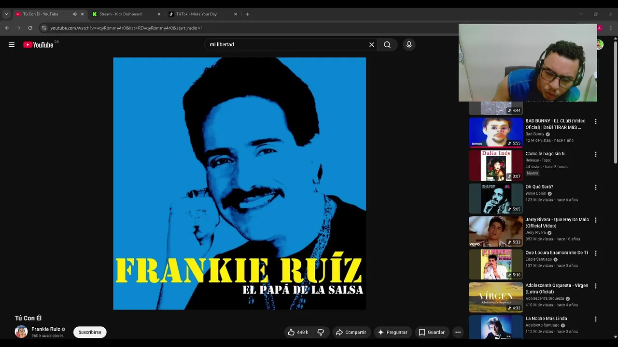Dislike the video with thumbs down
Image resolution: width=618 pixels, height=347 pixels.
(x=321, y=332)
